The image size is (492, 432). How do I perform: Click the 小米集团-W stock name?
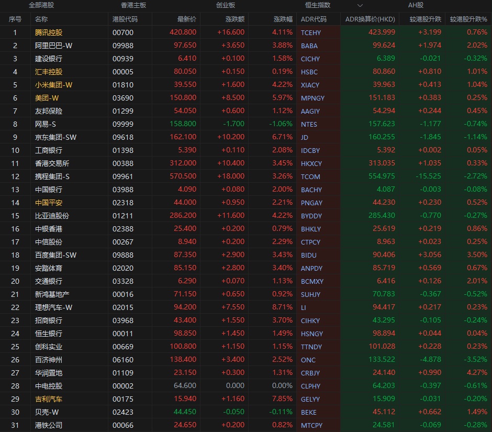click(54, 85)
